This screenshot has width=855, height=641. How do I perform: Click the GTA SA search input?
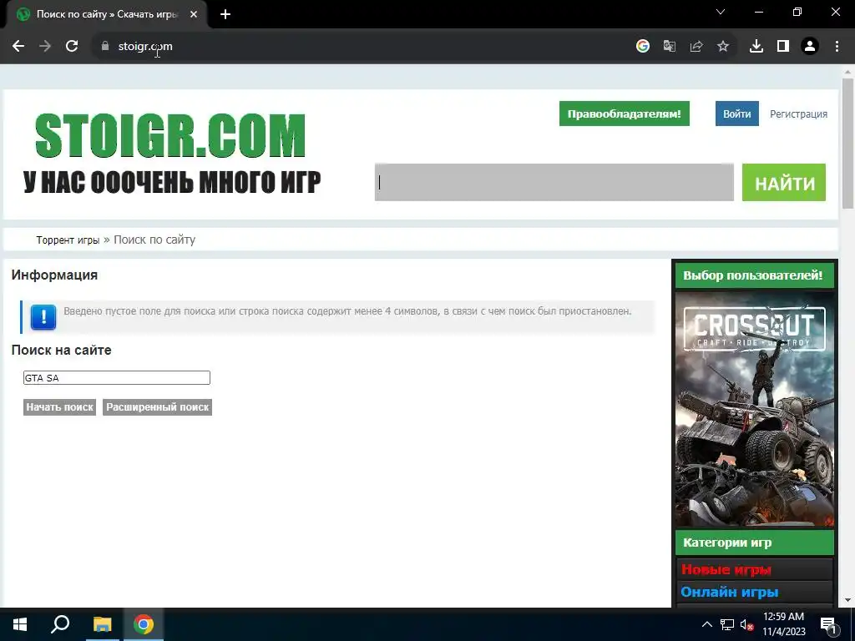117,378
